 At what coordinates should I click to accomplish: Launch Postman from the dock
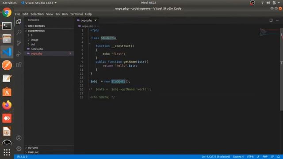coord(7,65)
